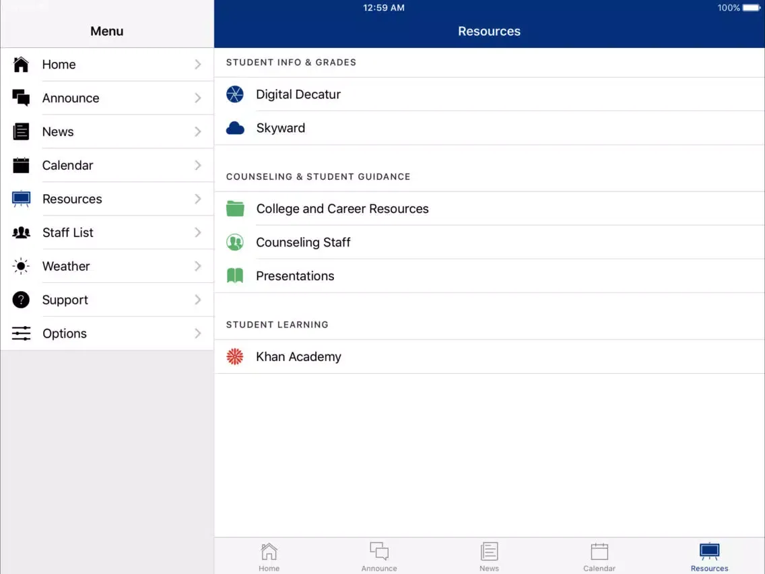Open the Home menu item
The width and height of the screenshot is (765, 574).
107,65
